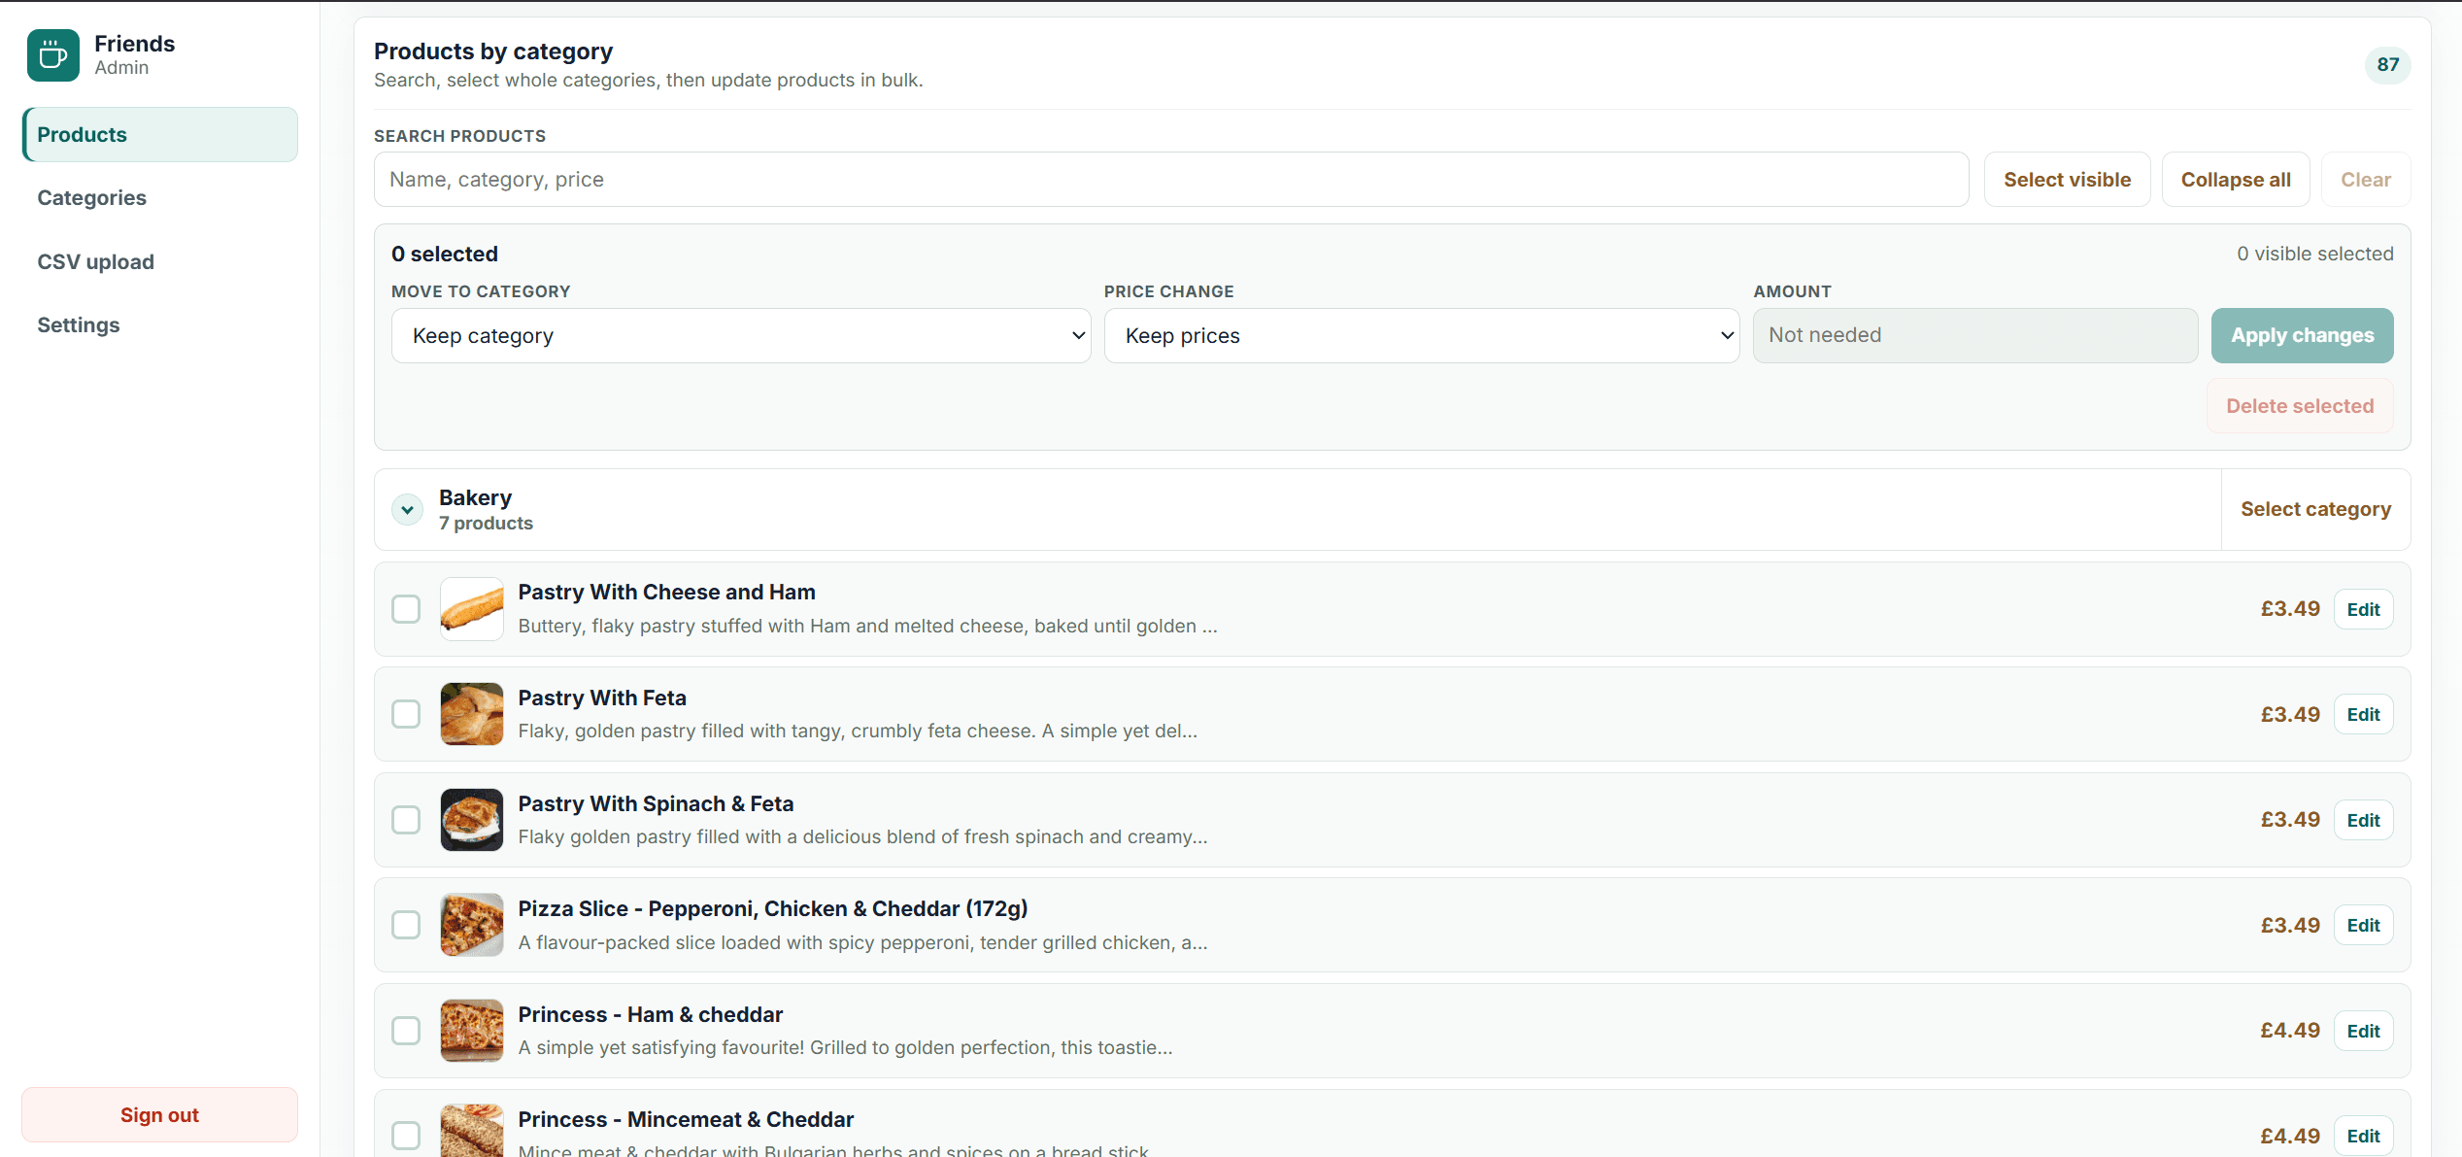Select Pizza Slice Pepperoni checkbox
Viewport: 2462px width, 1157px height.
(406, 926)
